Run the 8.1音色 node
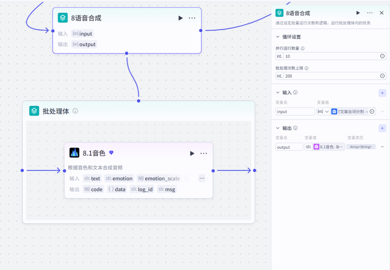Viewport: 390px width, 270px height. pos(192,153)
